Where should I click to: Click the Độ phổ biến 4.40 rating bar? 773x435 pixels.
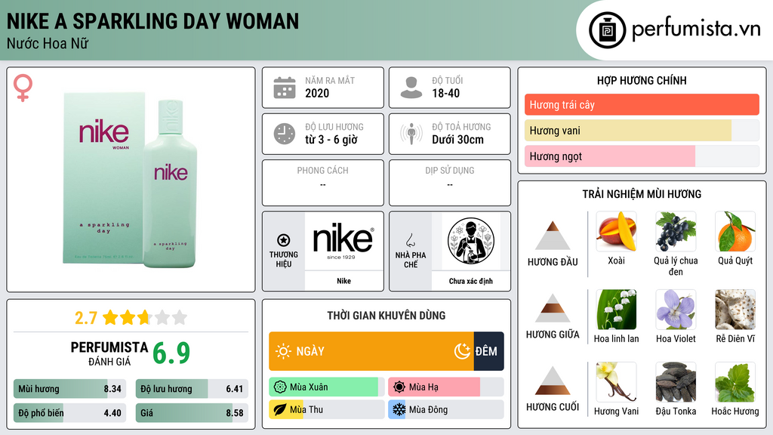pyautogui.click(x=69, y=413)
